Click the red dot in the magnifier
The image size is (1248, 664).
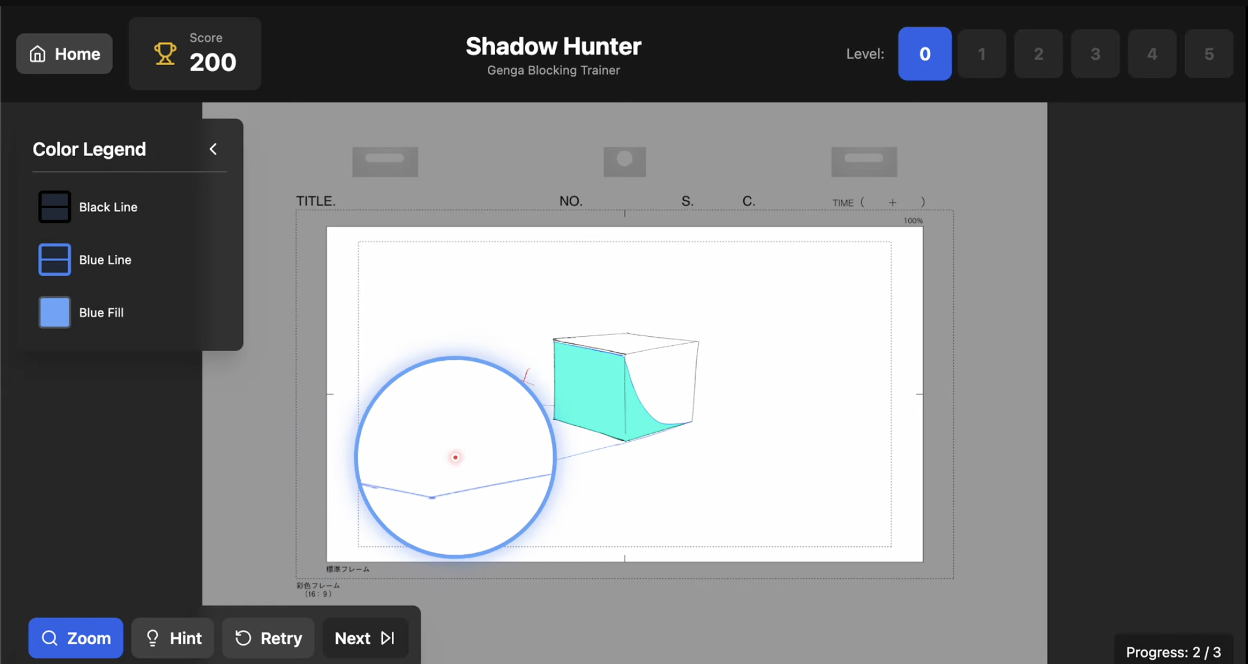point(455,457)
